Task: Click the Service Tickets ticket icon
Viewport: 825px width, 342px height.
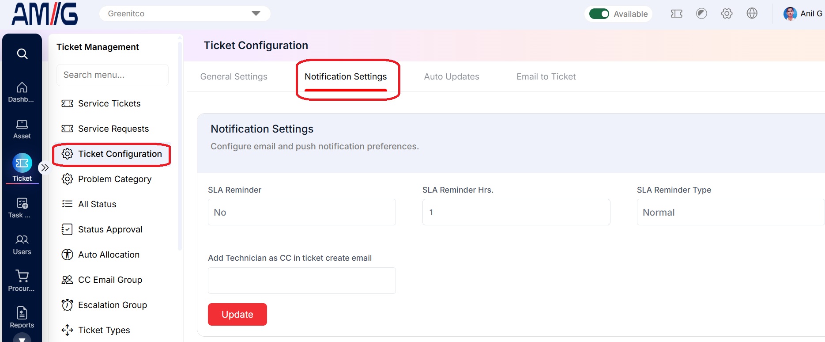Action: click(x=67, y=103)
